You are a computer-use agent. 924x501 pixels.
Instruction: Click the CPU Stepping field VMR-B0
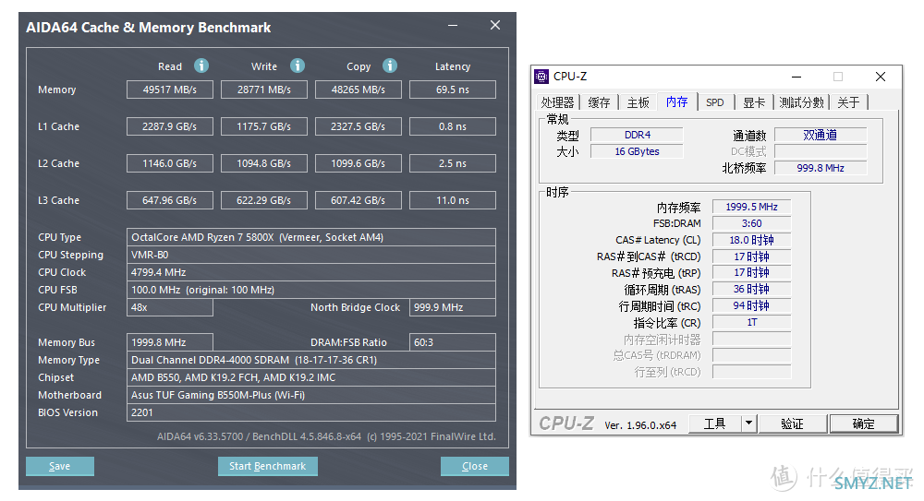311,255
